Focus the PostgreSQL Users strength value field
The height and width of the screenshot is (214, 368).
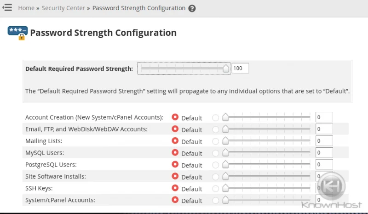[324, 165]
